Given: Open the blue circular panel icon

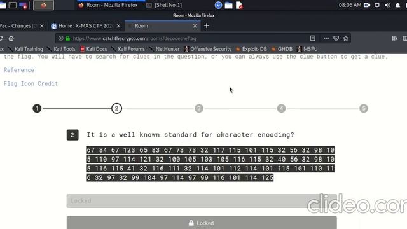Looking at the screenshot, I should [218, 5].
